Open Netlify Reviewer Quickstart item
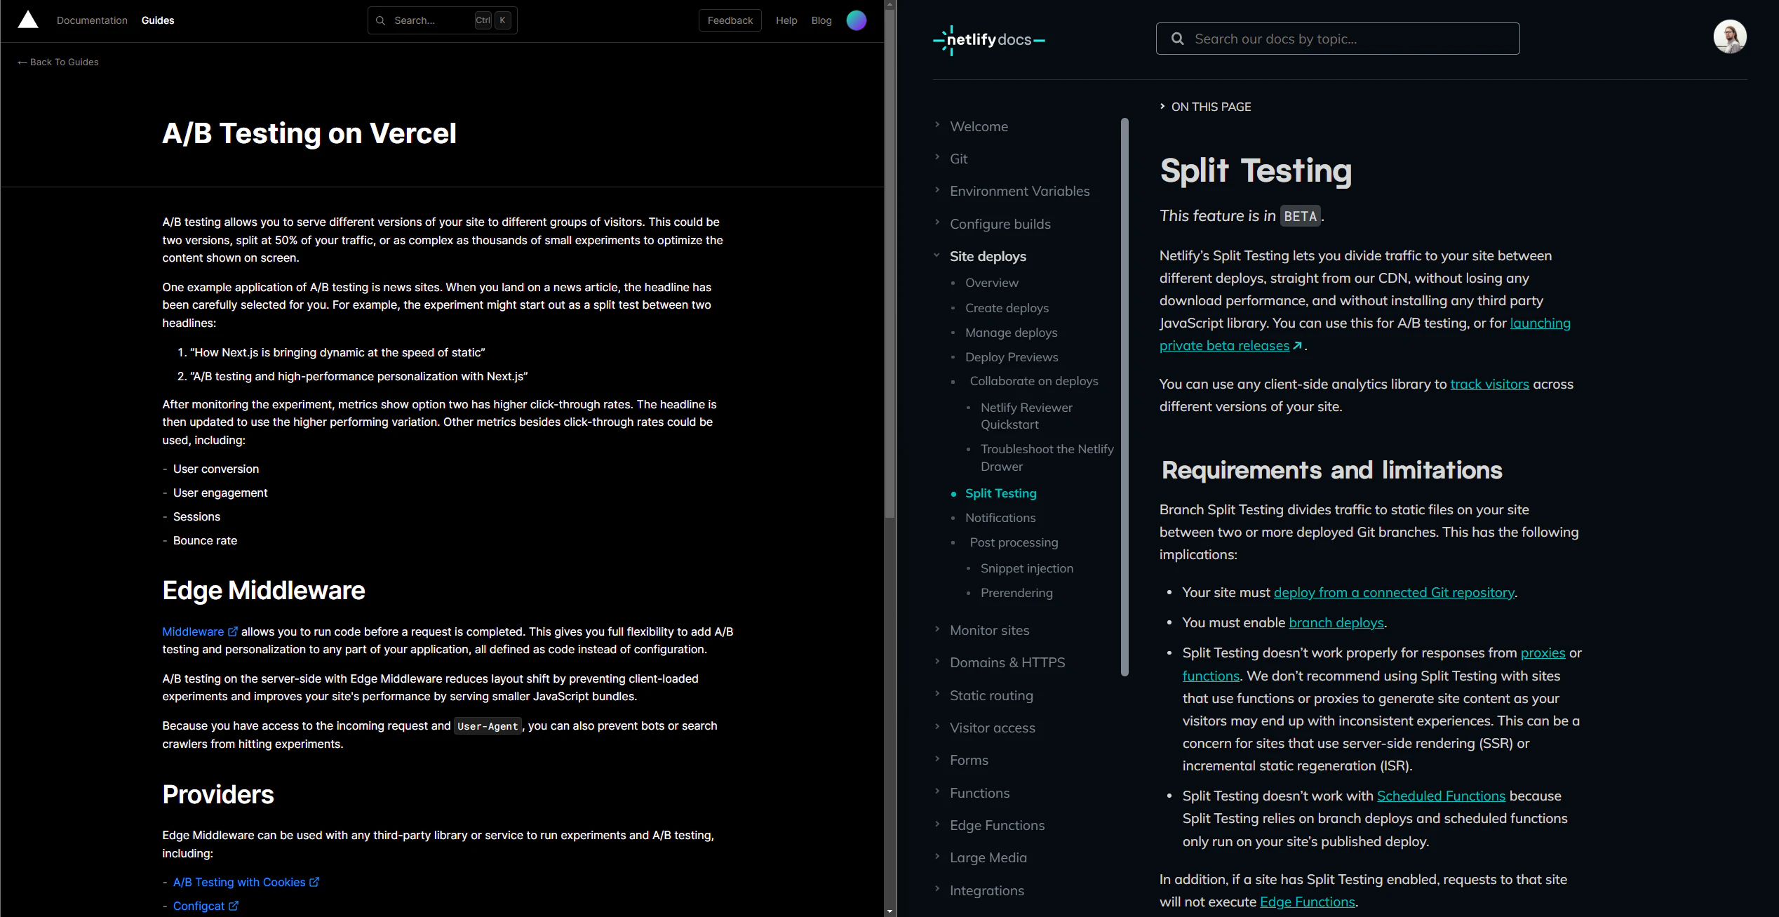The height and width of the screenshot is (917, 1779). (x=1026, y=416)
